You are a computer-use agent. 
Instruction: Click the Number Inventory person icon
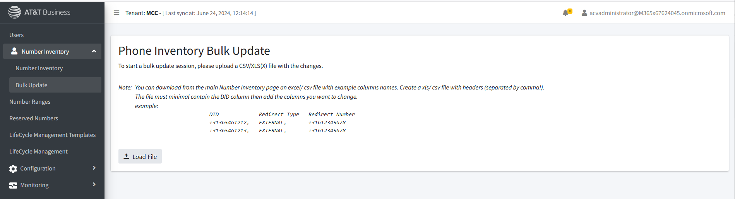pos(14,51)
